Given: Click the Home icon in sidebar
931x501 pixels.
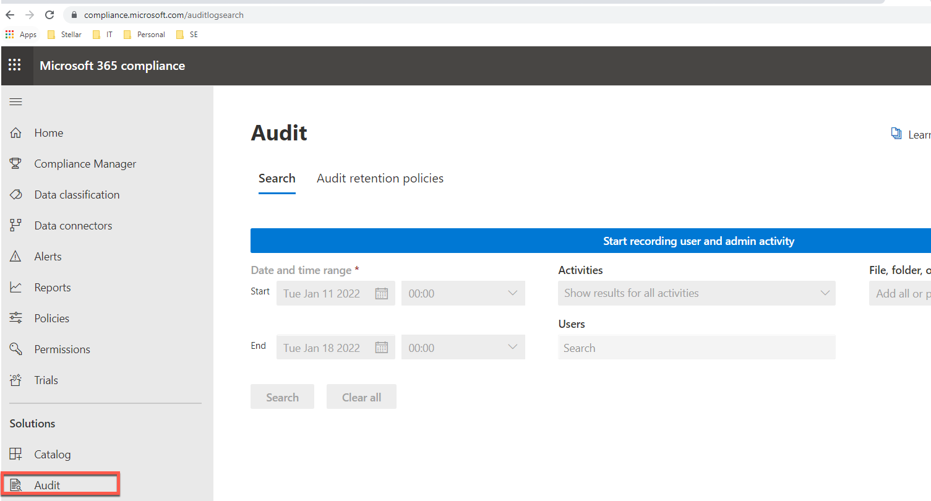Looking at the screenshot, I should coord(16,133).
